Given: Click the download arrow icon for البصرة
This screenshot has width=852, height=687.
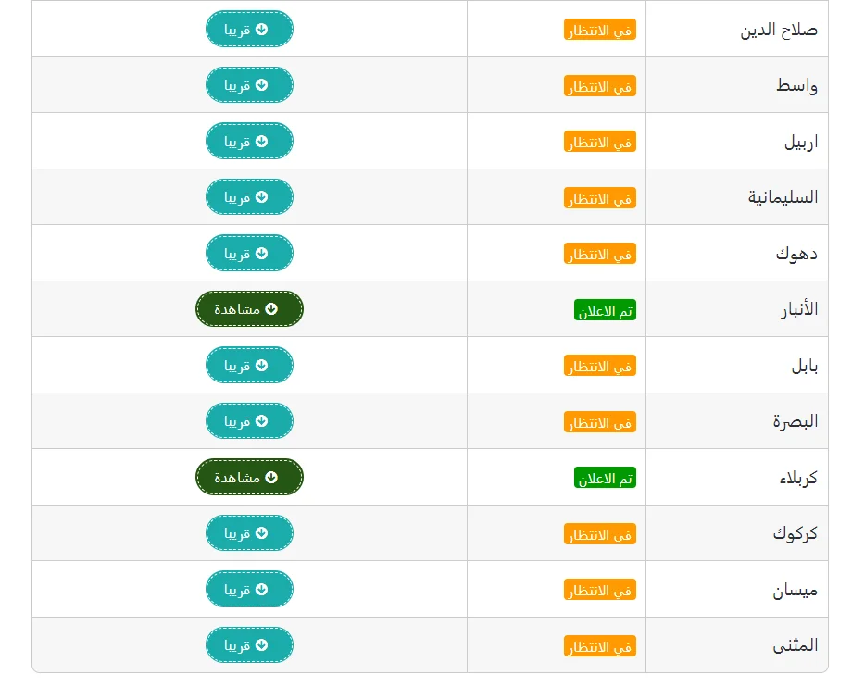Looking at the screenshot, I should pyautogui.click(x=261, y=421).
